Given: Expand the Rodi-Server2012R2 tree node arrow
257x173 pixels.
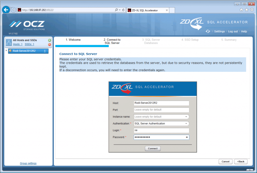Looking at the screenshot, I should 6,50.
